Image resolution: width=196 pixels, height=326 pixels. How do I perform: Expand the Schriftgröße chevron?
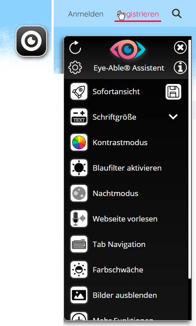pyautogui.click(x=173, y=117)
